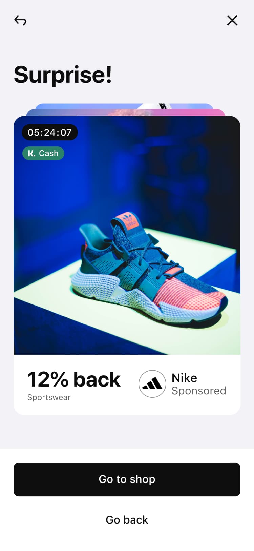Open the shop with Go to shop
Viewport: 254px width, 551px height.
(127, 479)
